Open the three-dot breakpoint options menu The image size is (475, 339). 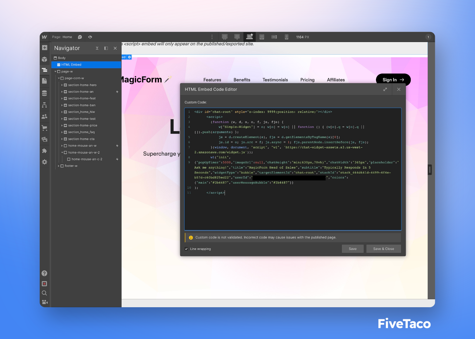pos(212,37)
